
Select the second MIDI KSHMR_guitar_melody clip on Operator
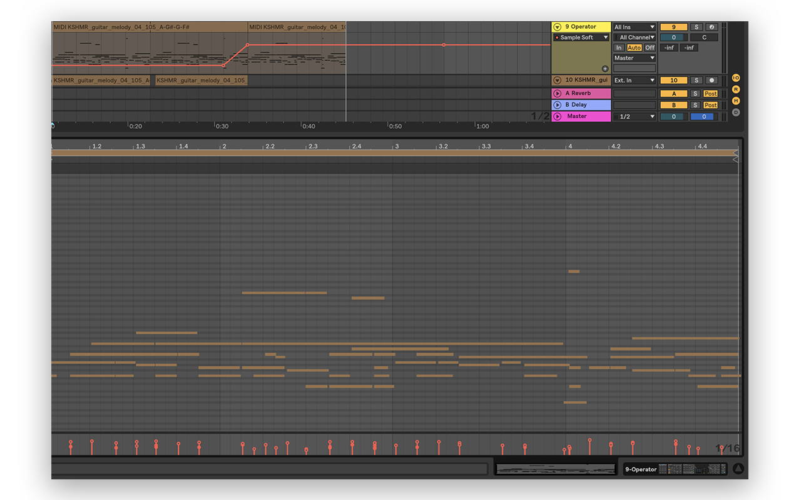(x=297, y=27)
